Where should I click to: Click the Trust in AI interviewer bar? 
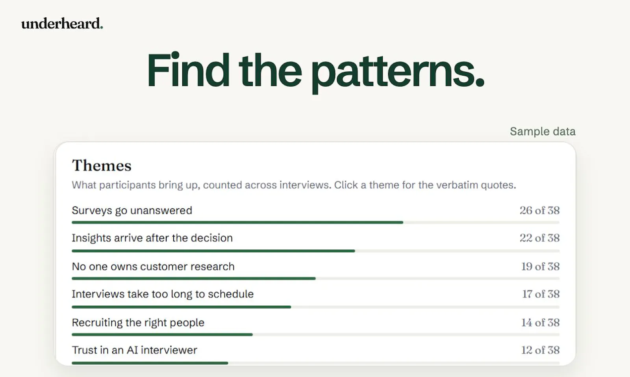pos(315,363)
